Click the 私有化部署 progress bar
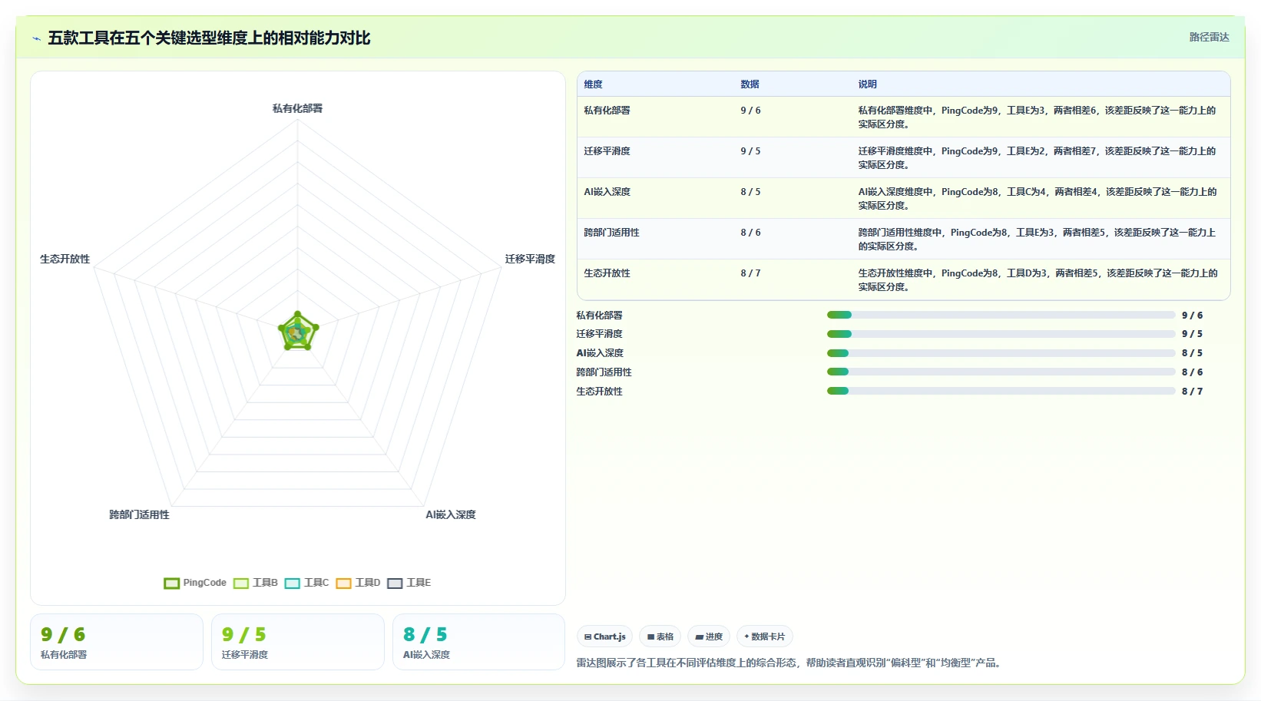 click(1001, 315)
